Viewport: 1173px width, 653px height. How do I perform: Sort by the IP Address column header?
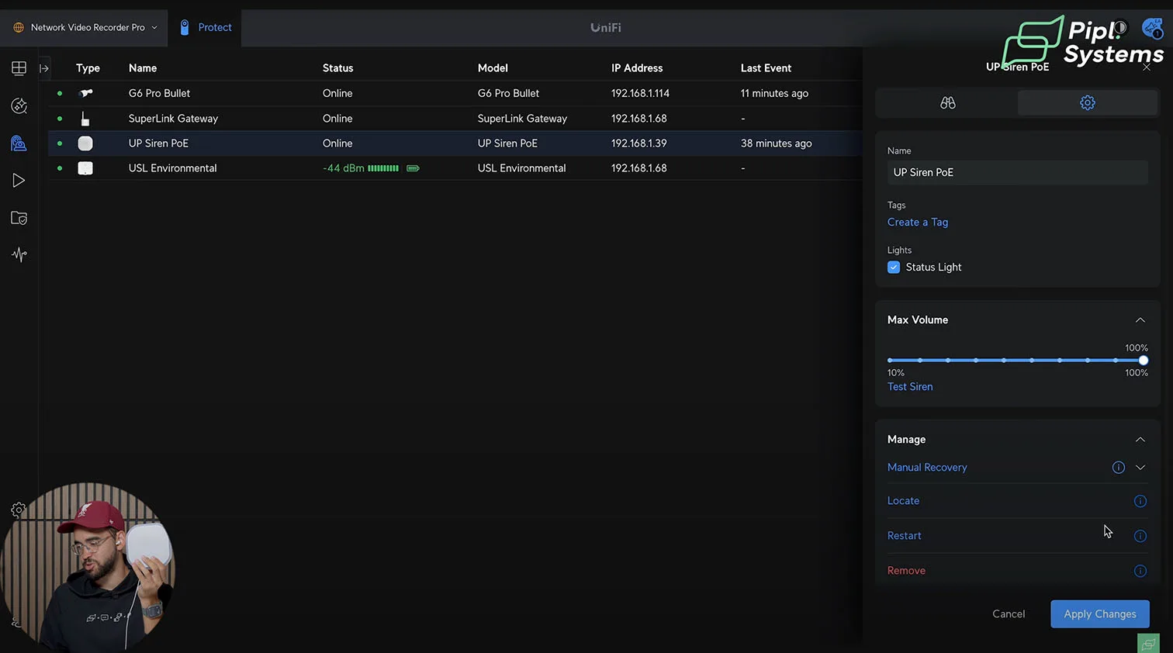[637, 68]
